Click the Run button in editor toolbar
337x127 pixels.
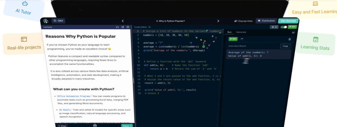(x=293, y=27)
